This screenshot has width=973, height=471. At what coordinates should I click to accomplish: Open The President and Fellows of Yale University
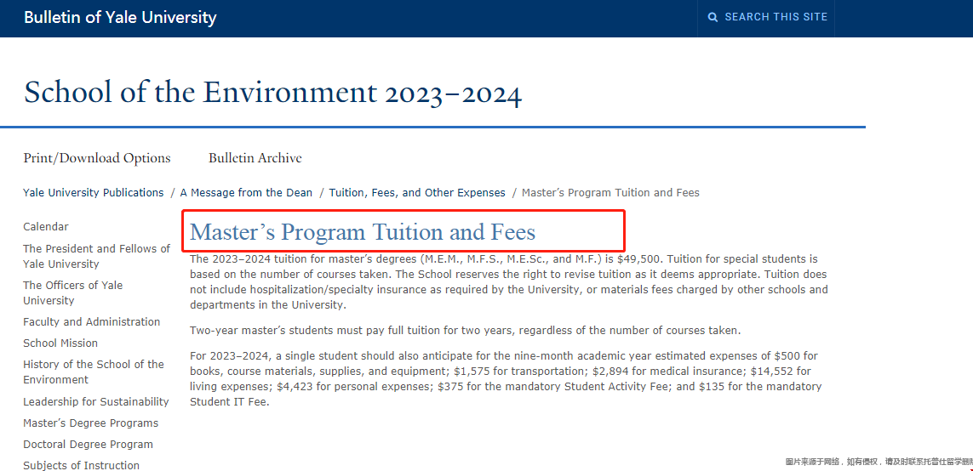pos(96,256)
